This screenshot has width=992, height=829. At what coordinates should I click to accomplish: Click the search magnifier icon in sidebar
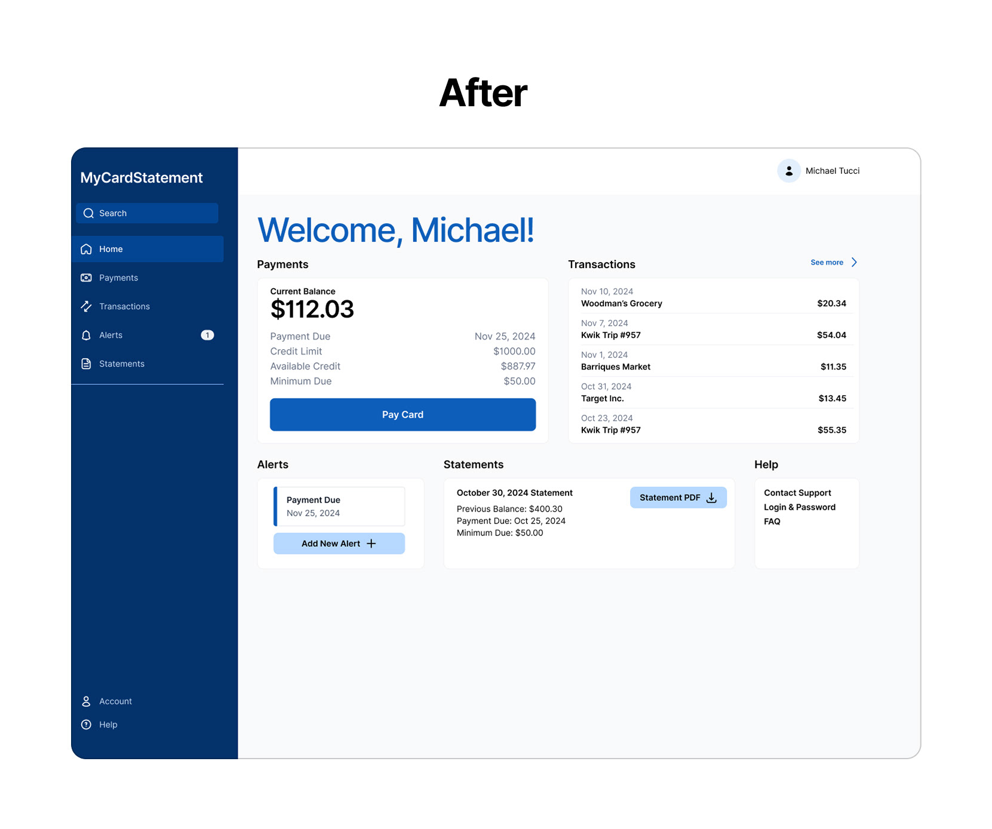point(88,213)
